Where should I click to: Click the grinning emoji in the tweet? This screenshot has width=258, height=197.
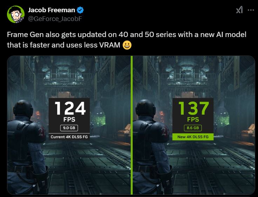127,45
